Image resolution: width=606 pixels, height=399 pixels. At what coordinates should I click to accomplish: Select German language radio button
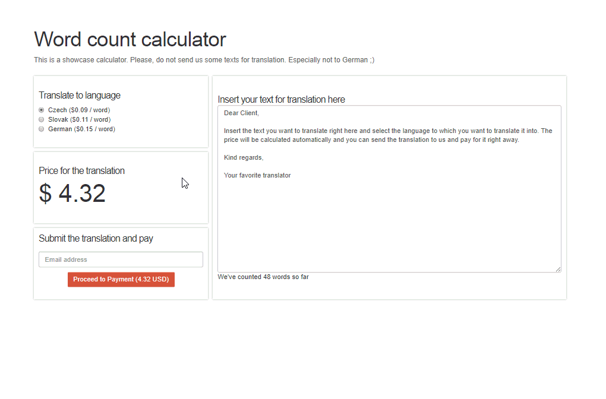click(x=42, y=129)
